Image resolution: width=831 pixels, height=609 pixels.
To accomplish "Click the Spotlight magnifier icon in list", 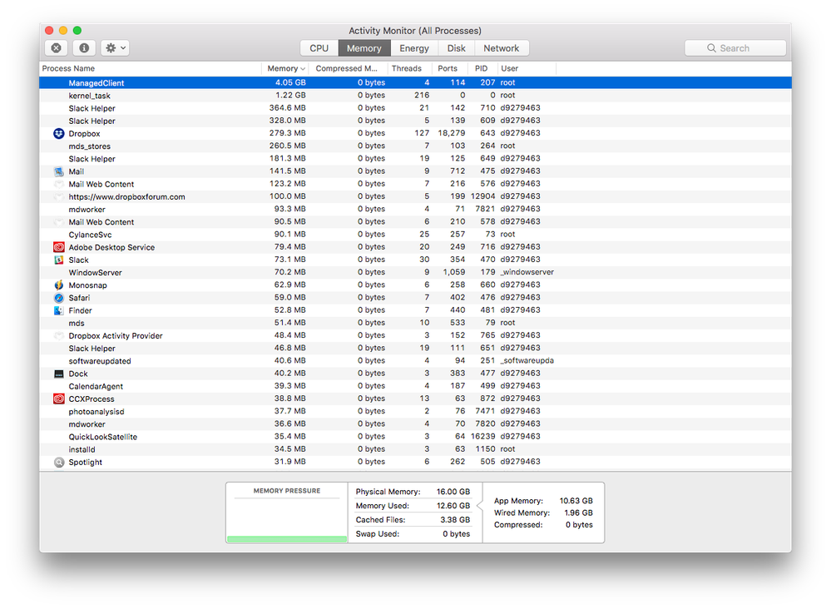I will click(x=58, y=462).
